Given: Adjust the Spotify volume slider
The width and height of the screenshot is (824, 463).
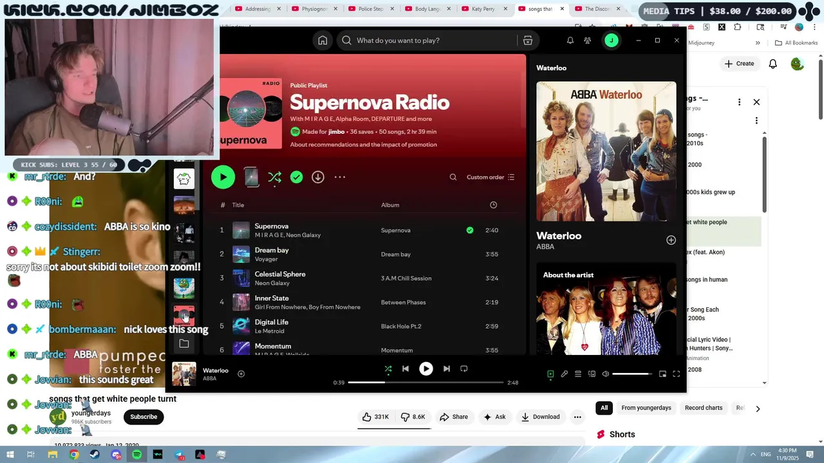Looking at the screenshot, I should (x=633, y=374).
